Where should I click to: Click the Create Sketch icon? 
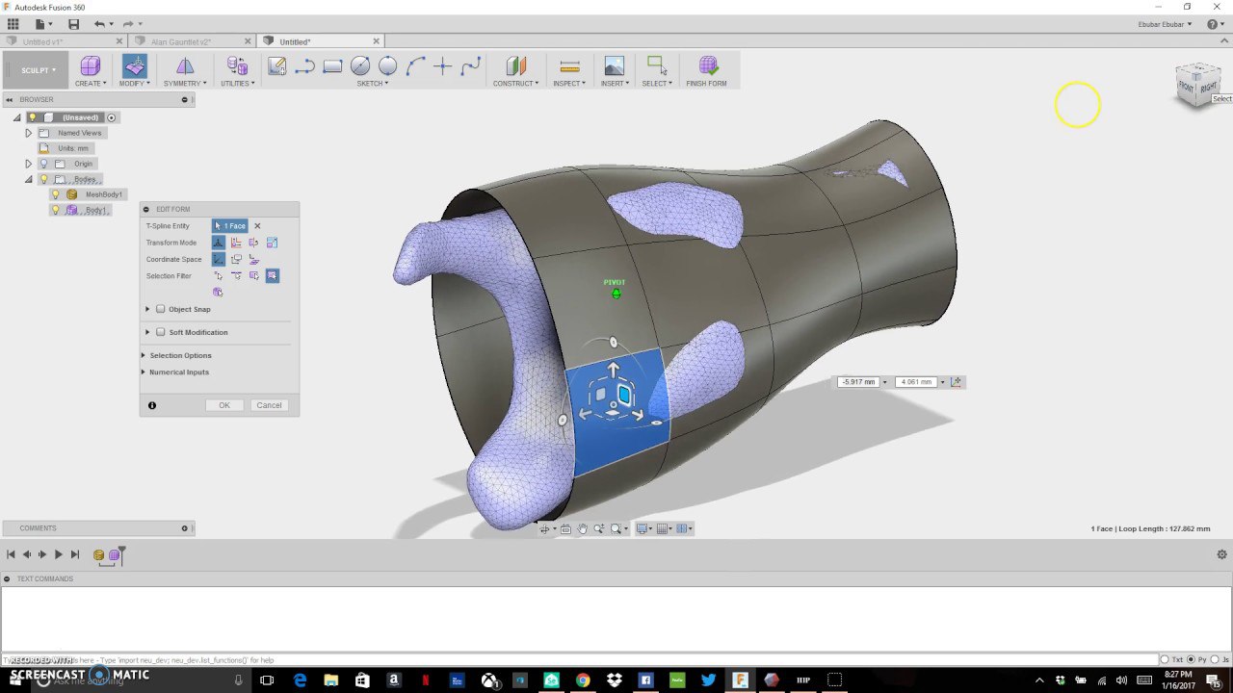click(x=277, y=65)
